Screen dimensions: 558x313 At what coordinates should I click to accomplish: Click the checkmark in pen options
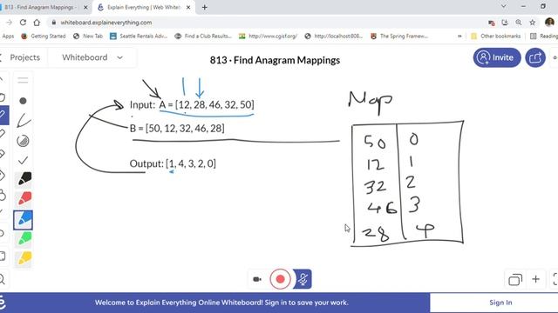coord(24,160)
